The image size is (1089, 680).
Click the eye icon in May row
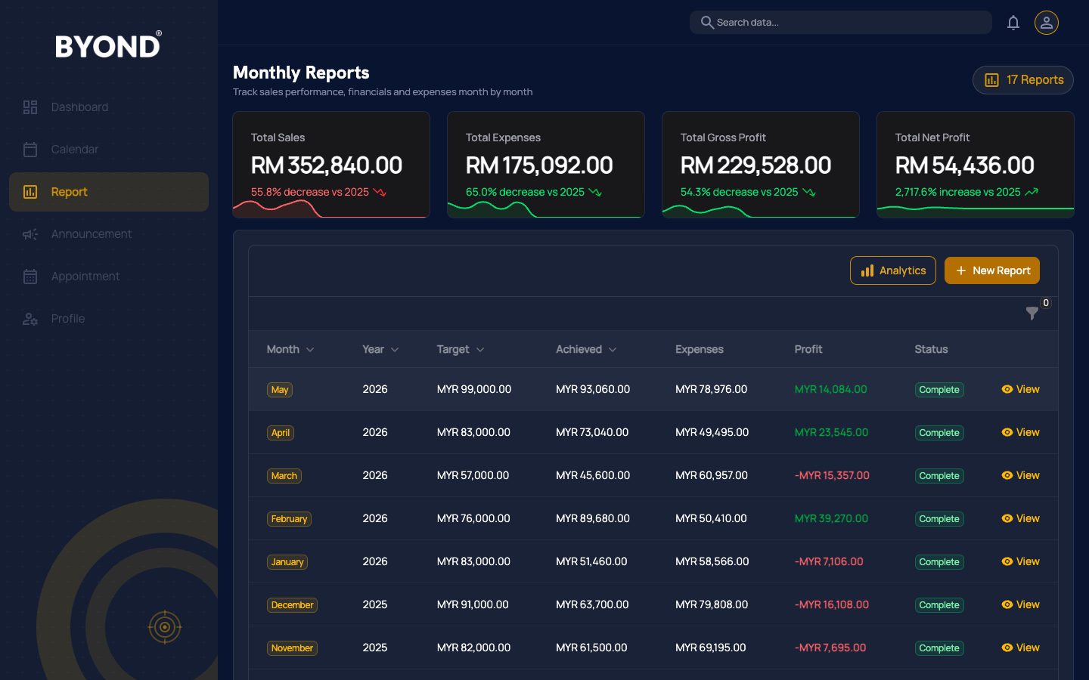tap(1007, 389)
